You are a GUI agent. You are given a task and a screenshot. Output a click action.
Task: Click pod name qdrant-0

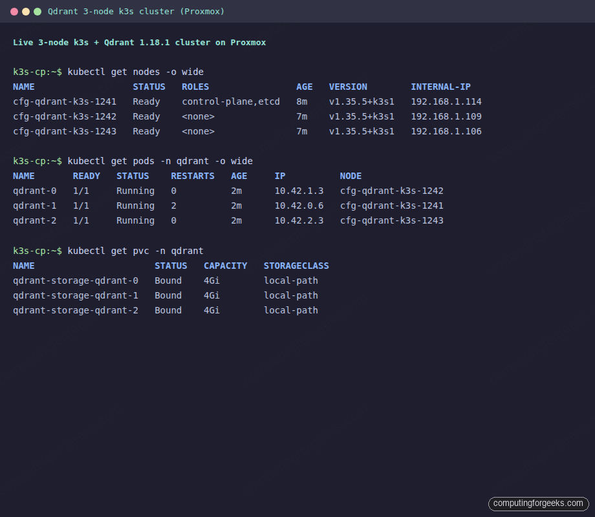[x=34, y=191]
